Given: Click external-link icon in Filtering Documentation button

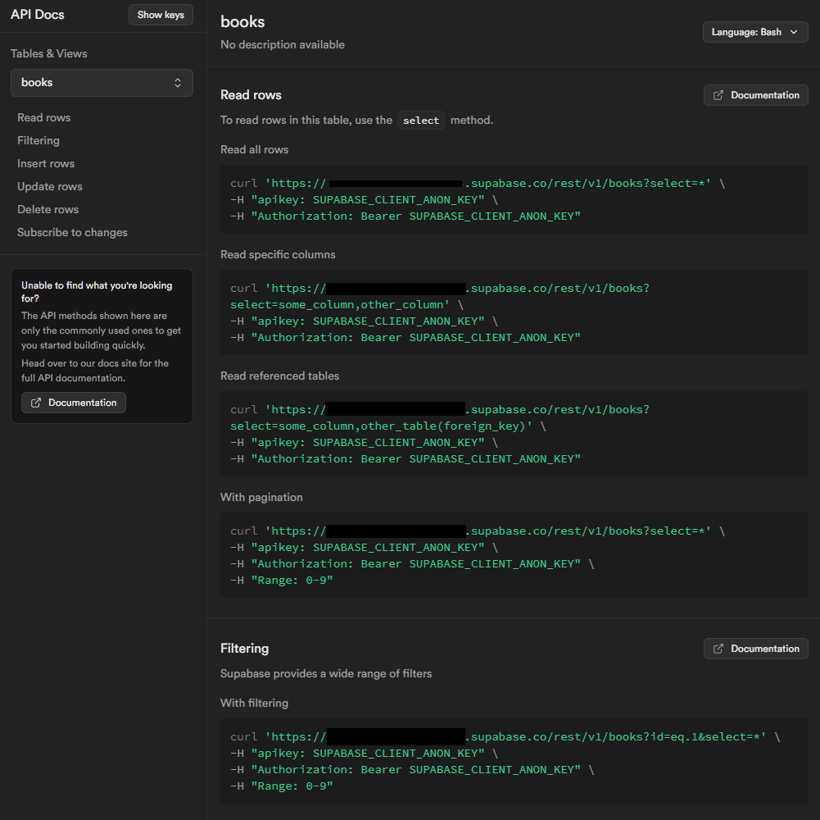Looking at the screenshot, I should click(718, 649).
